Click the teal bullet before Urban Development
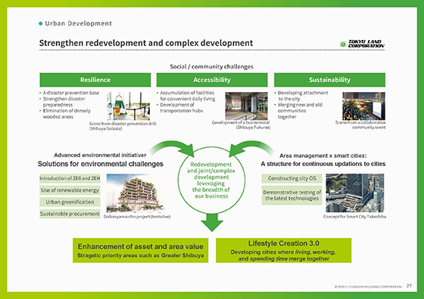Viewport: 424px width, 299px height. (41, 23)
